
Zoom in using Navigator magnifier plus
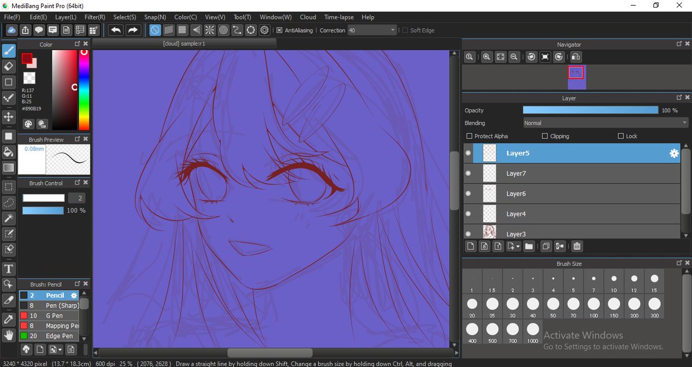click(x=487, y=56)
